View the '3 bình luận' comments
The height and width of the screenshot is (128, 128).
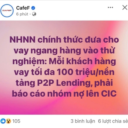pyautogui.click(x=83, y=121)
